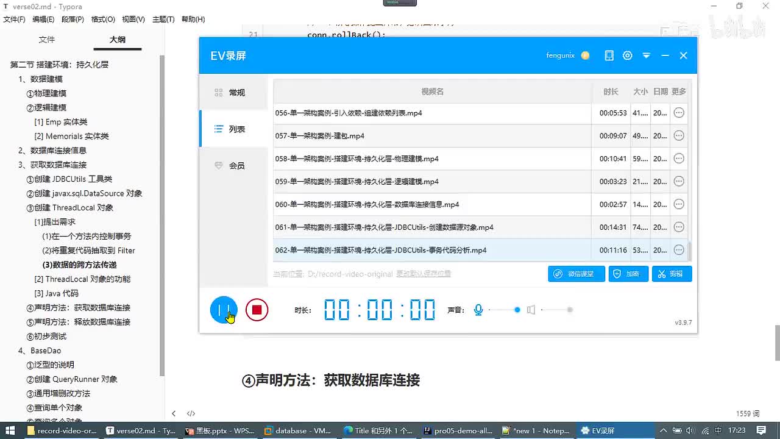Open fengunix account name
780x439 pixels.
560,55
